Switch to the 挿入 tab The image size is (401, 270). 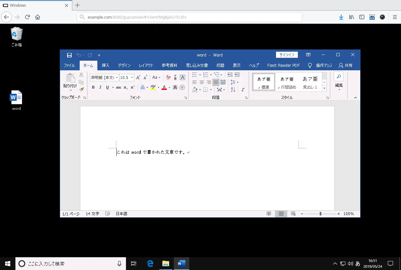105,65
